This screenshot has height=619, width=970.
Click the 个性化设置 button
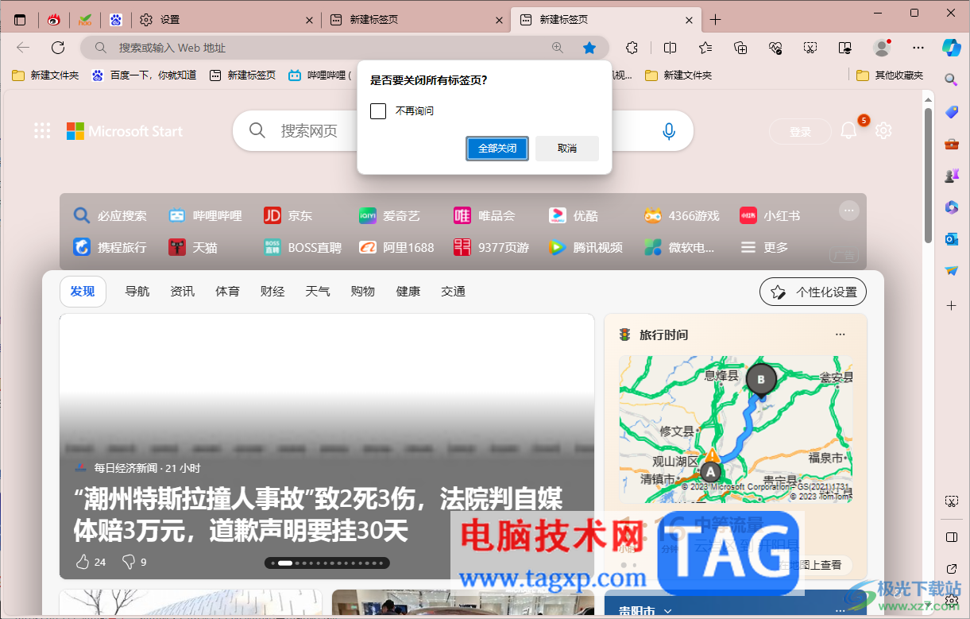(x=813, y=292)
